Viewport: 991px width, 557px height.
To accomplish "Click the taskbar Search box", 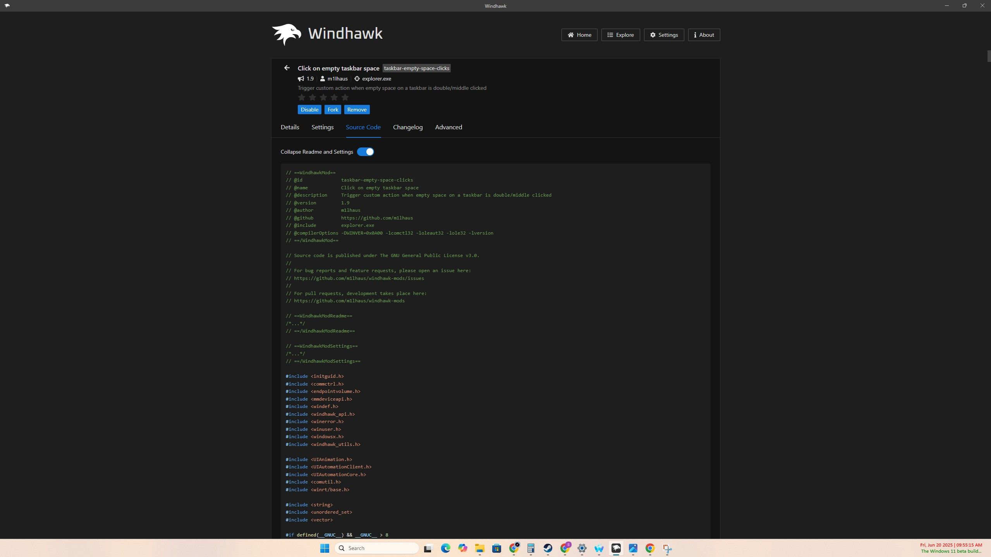I will click(x=376, y=548).
